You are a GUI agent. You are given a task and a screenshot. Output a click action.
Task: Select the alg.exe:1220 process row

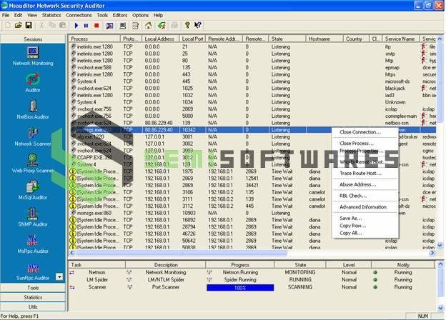tap(252, 136)
